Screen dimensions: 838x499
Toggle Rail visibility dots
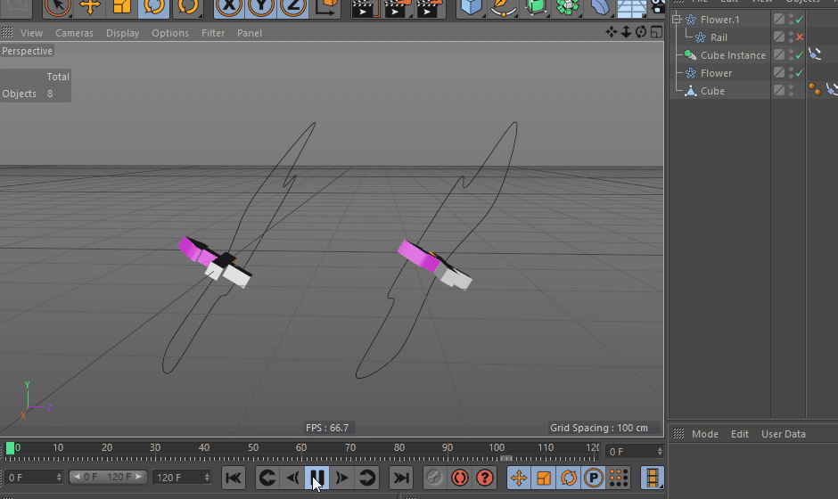point(791,37)
